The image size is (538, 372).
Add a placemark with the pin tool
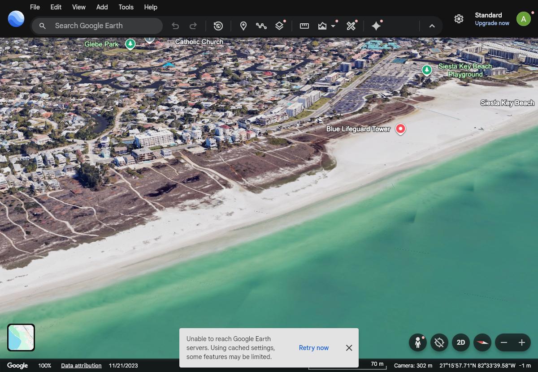click(243, 26)
